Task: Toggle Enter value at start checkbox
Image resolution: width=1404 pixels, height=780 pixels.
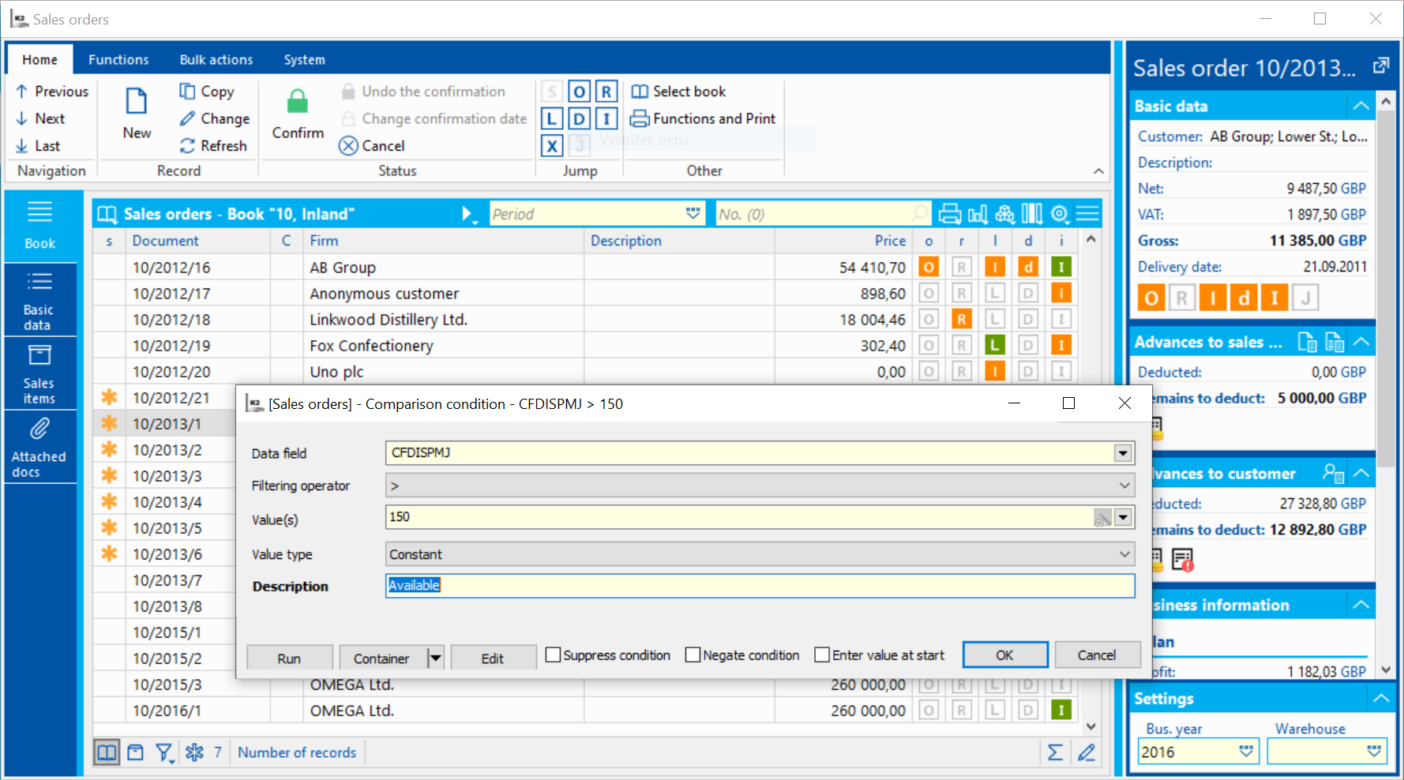Action: coord(822,654)
